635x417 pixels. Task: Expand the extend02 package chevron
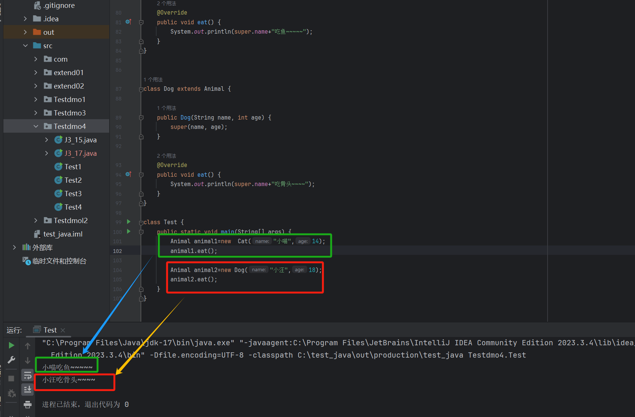pyautogui.click(x=36, y=86)
